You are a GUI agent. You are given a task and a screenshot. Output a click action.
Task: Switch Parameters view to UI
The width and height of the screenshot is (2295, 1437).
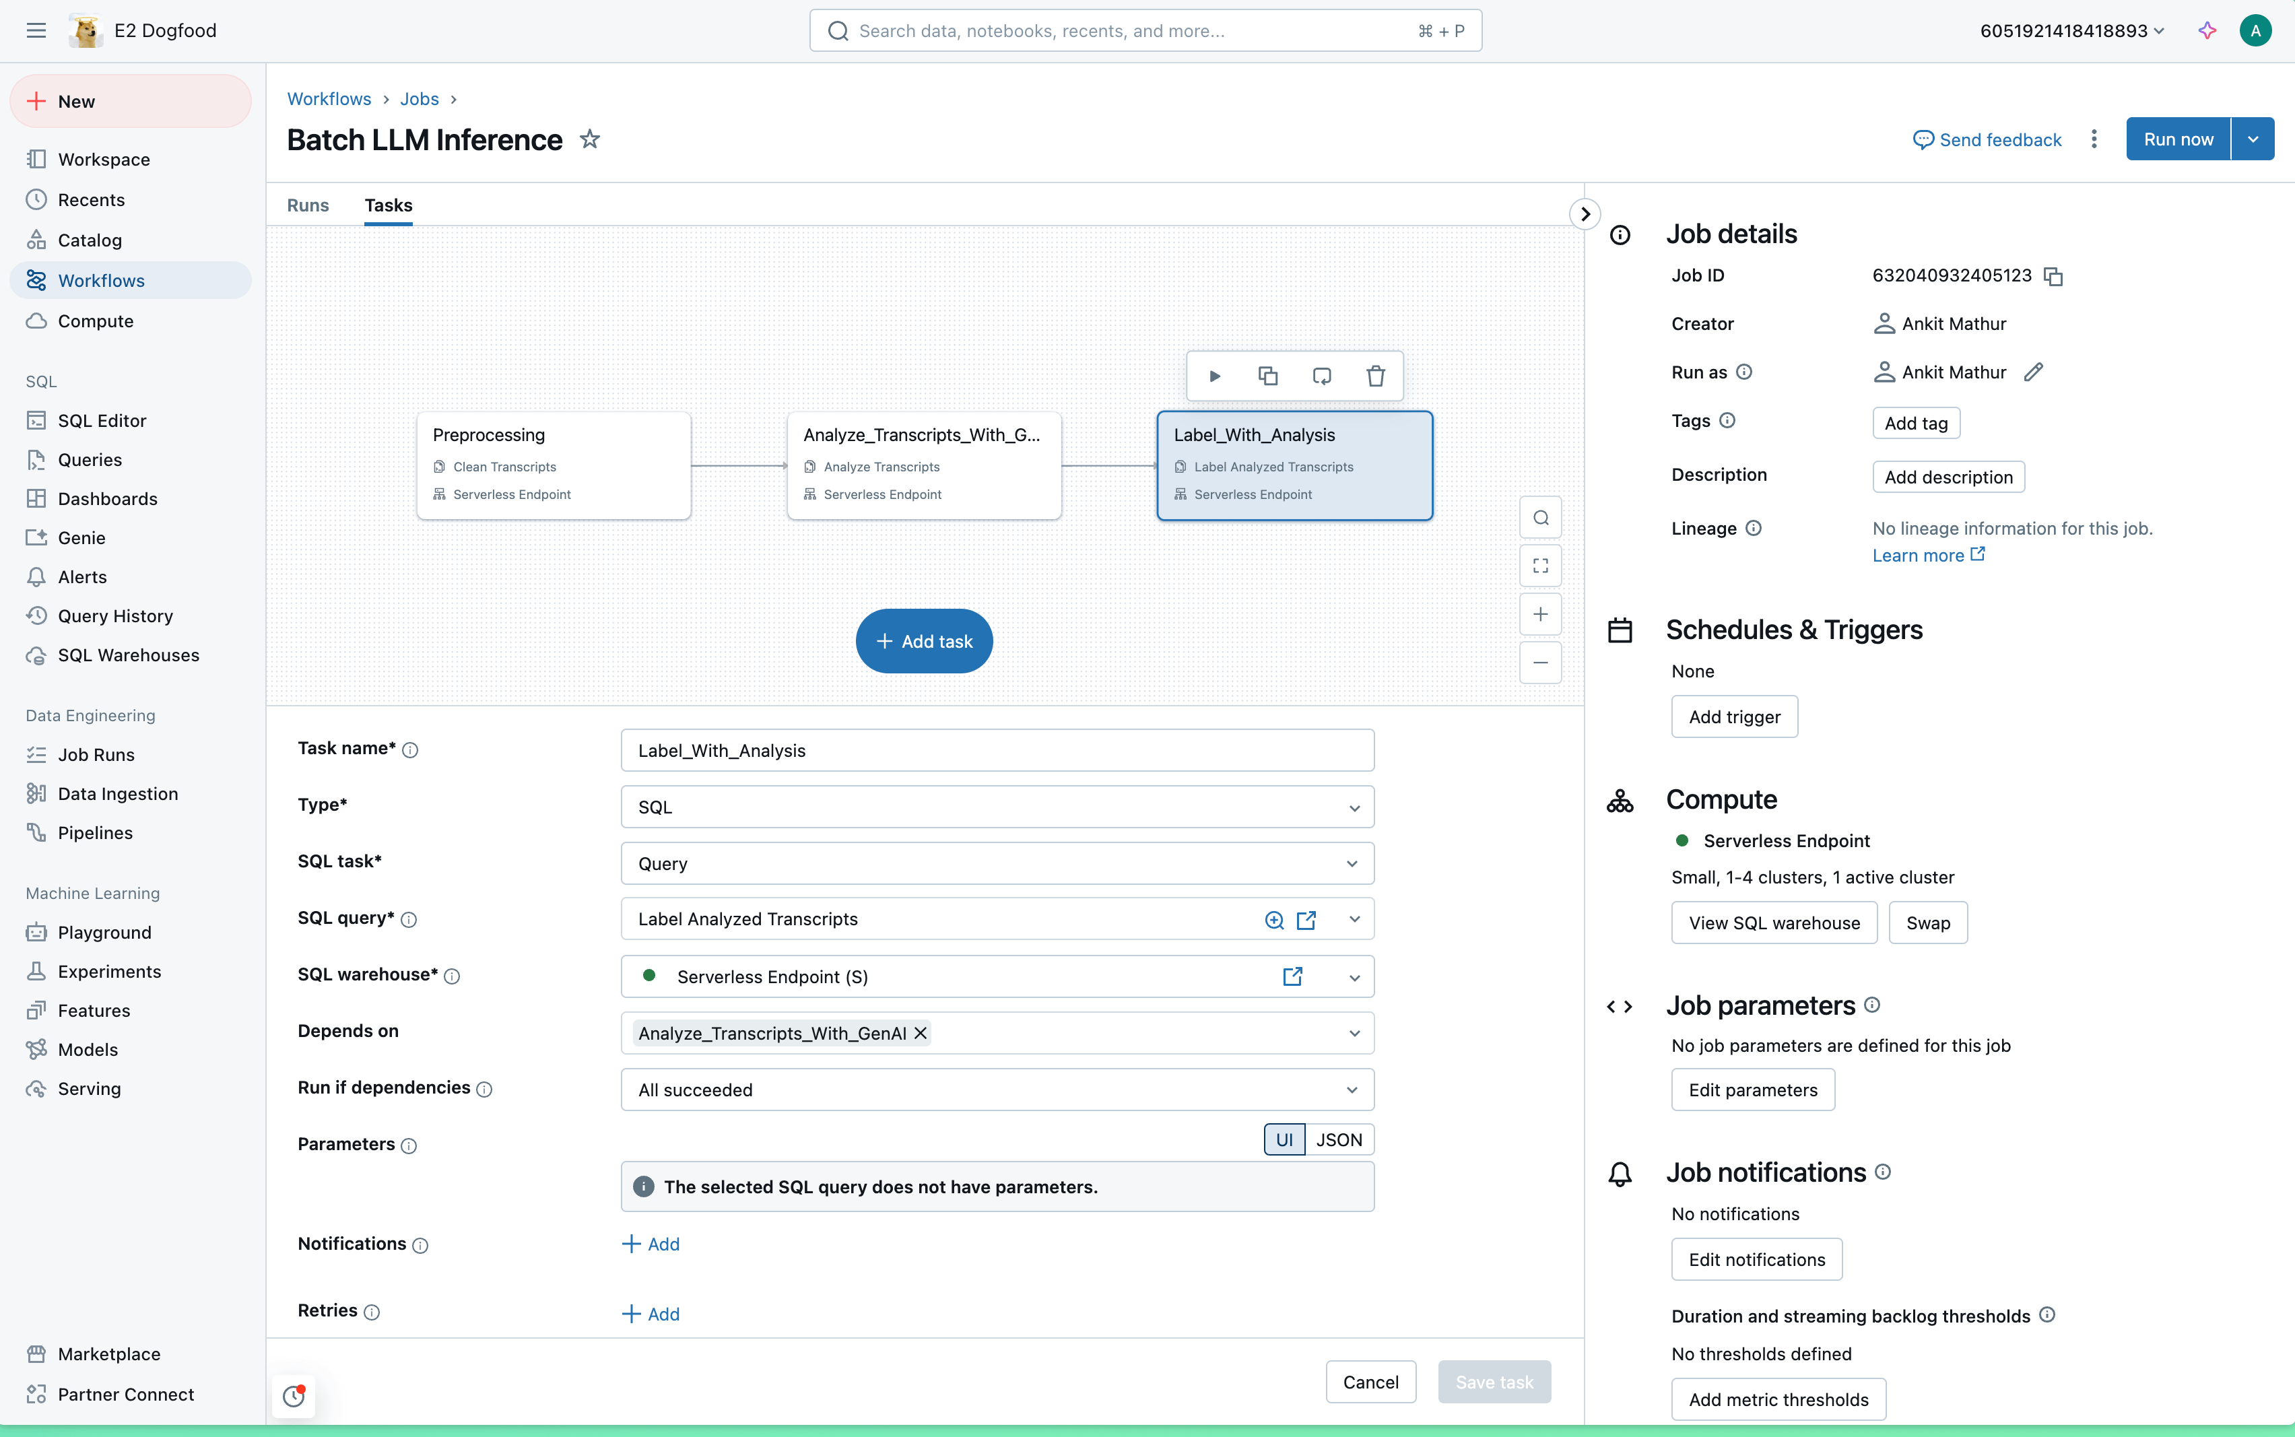1284,1139
